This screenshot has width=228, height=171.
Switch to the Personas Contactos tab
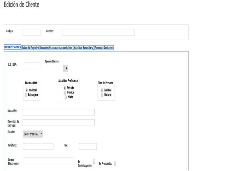click(104, 48)
